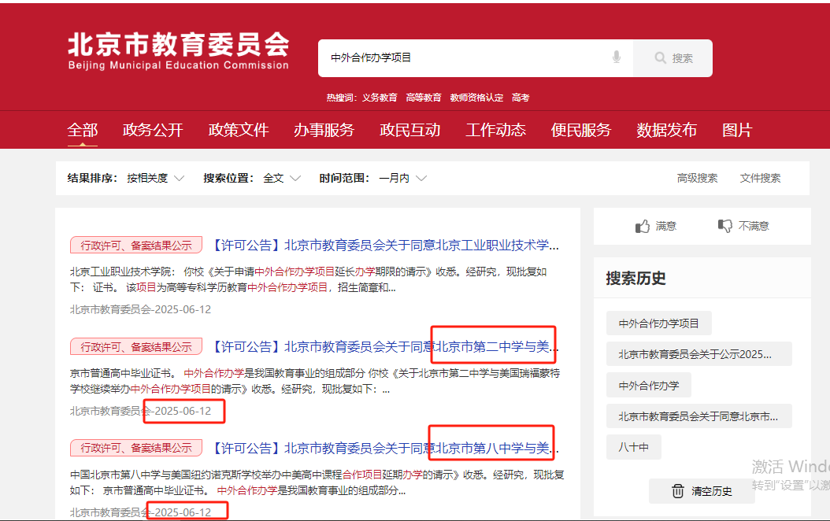The height and width of the screenshot is (521, 830).
Task: Select history item 中外合作办学项目
Action: pos(658,323)
